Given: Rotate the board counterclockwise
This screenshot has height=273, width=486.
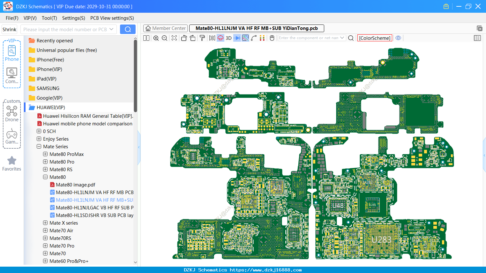Looking at the screenshot, I should (x=184, y=38).
